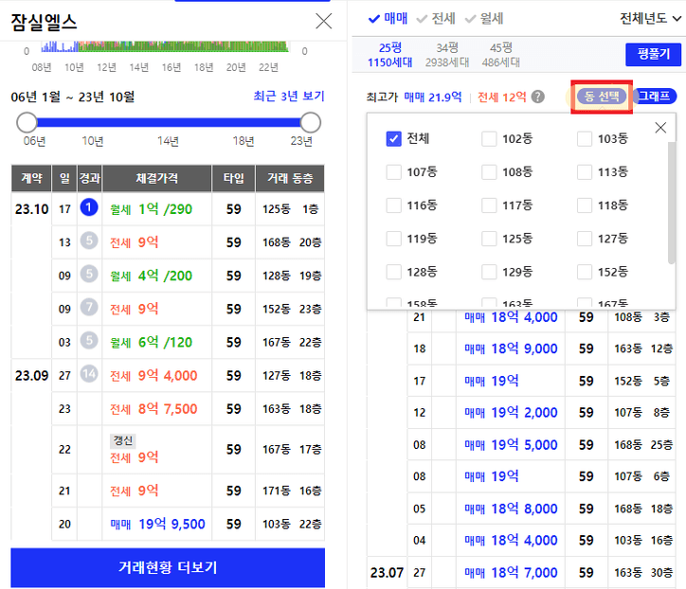Select the 34평 2938세대 tab

click(446, 55)
